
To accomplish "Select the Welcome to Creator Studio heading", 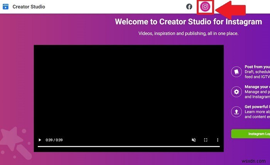I will coord(188,22).
